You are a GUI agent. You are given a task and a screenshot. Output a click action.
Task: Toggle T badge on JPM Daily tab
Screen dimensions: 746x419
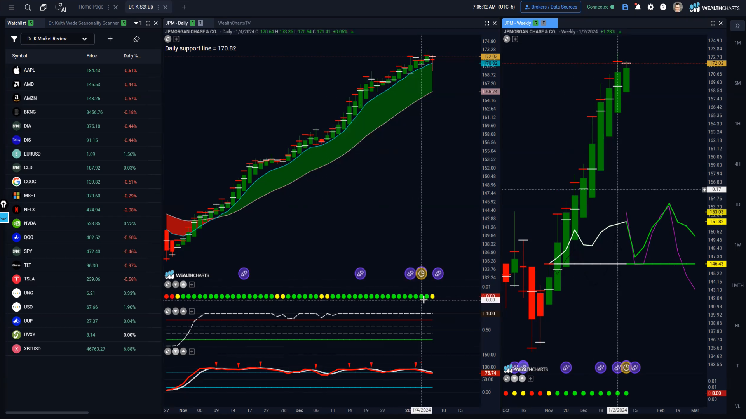(200, 23)
